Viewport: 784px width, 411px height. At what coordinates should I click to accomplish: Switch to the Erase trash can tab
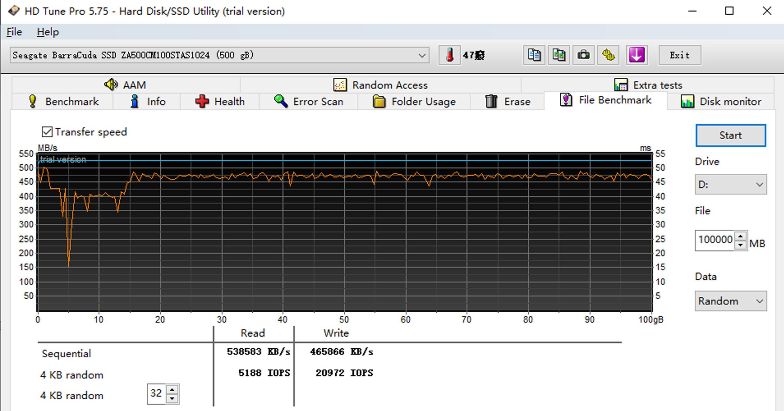point(508,101)
